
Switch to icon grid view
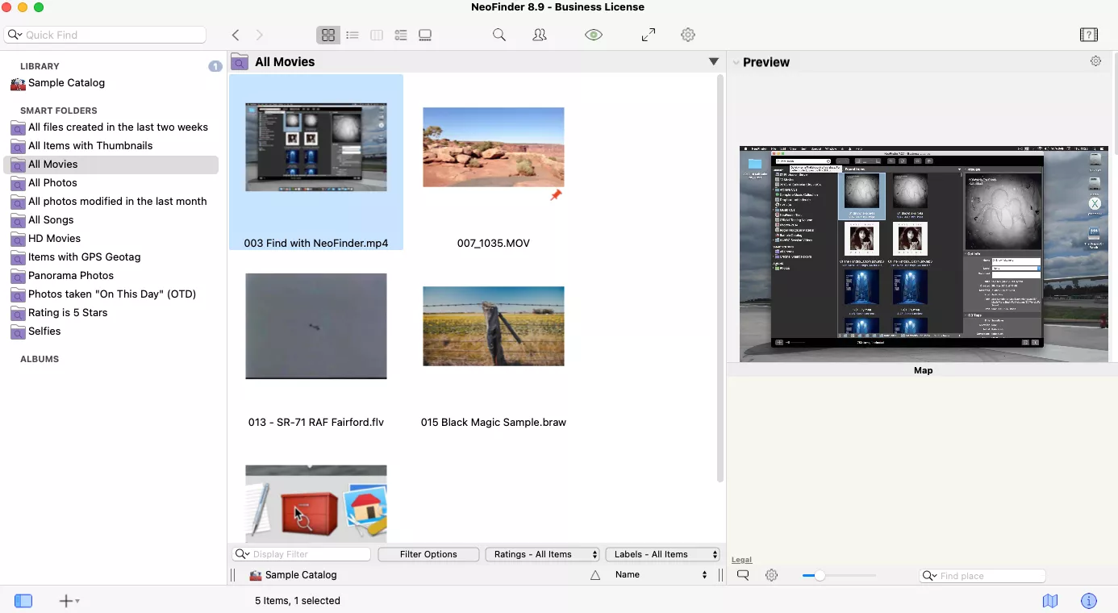(x=328, y=35)
